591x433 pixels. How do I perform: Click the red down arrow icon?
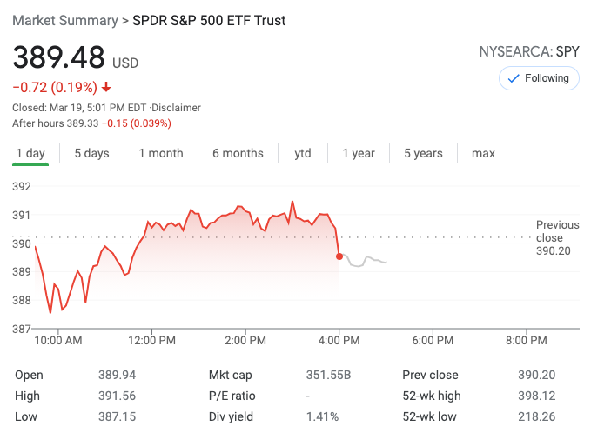click(x=106, y=87)
